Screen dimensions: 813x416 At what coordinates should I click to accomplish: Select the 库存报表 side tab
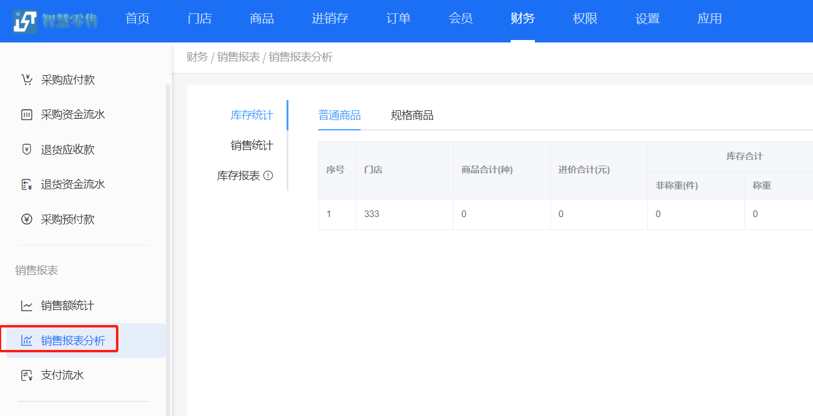[x=239, y=176]
